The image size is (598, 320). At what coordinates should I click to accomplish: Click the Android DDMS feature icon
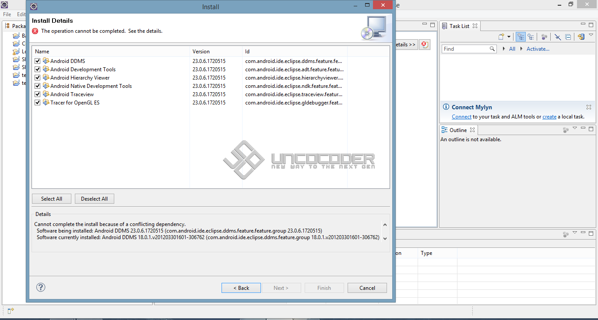click(46, 61)
